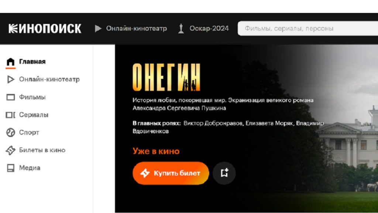Click the play triangle before Онлайн-кинотеатр in header

click(98, 28)
